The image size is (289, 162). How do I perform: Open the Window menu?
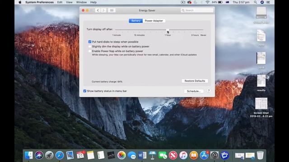pos(81,2)
